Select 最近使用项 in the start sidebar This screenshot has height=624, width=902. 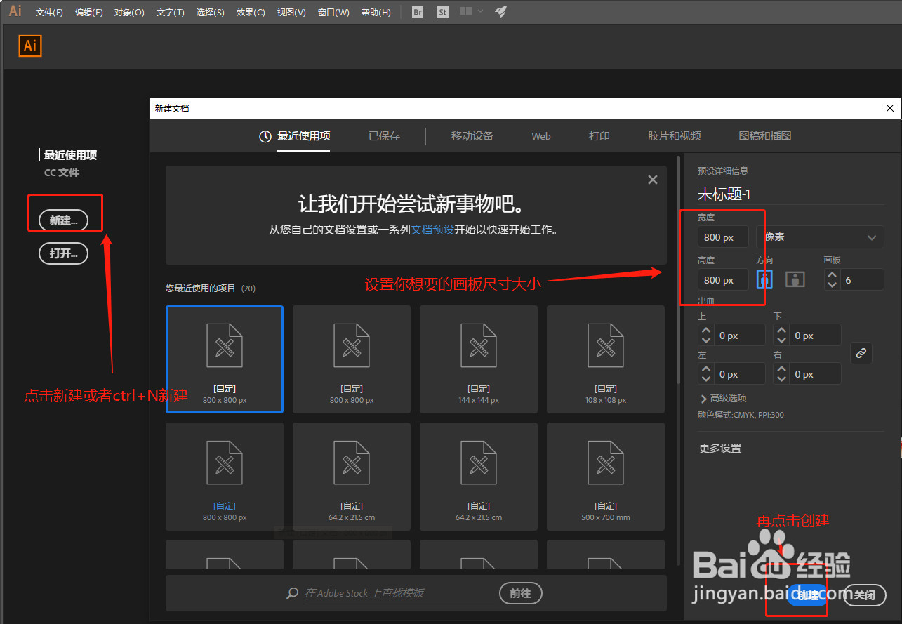(x=70, y=155)
